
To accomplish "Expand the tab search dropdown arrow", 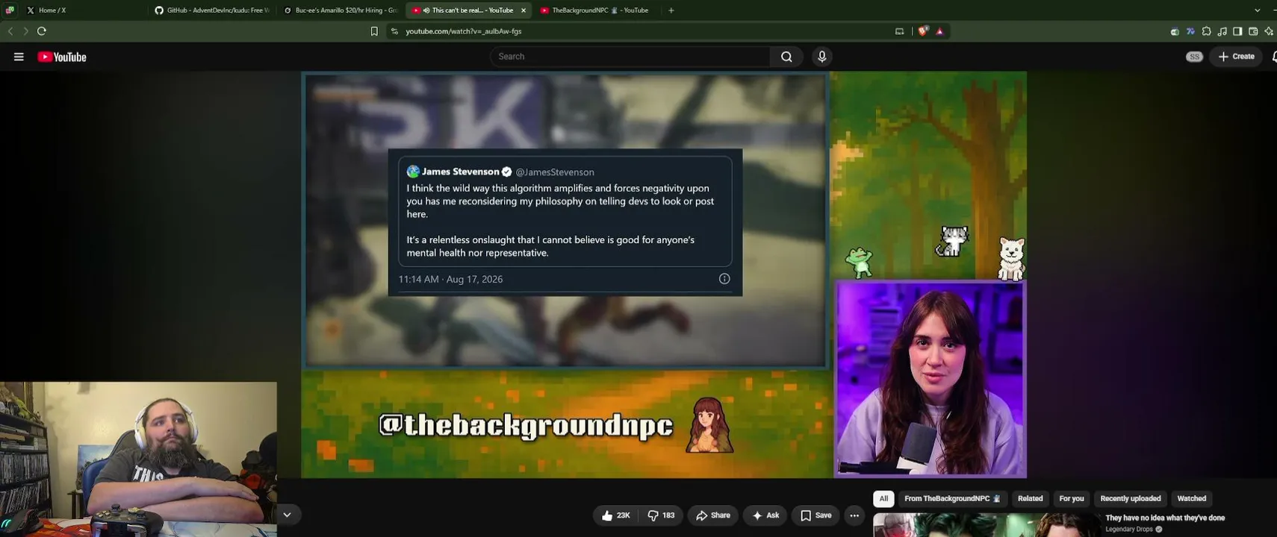I will [1258, 10].
